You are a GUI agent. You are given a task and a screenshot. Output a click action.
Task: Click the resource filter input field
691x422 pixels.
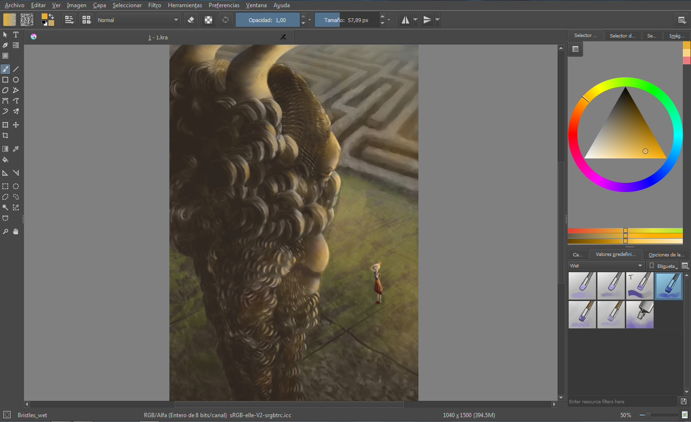coord(622,401)
